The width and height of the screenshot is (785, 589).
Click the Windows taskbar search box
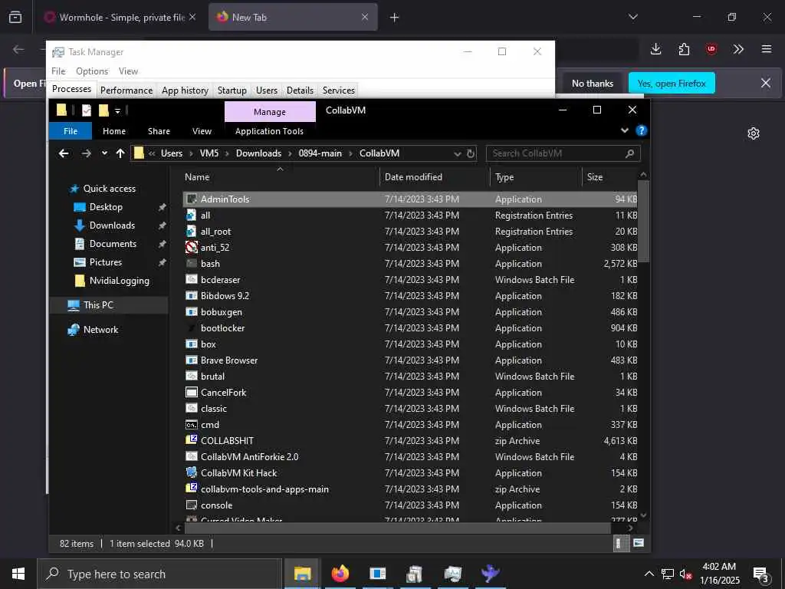[159, 574]
